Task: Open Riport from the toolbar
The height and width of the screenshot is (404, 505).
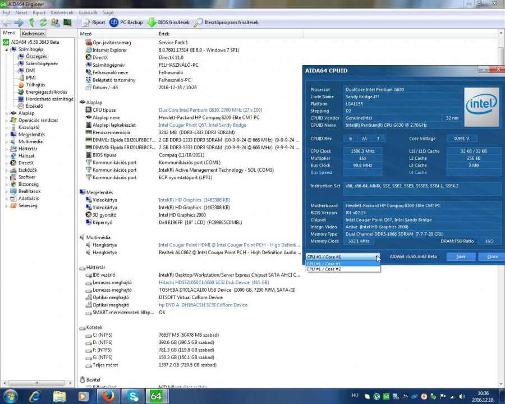Action: pos(94,22)
